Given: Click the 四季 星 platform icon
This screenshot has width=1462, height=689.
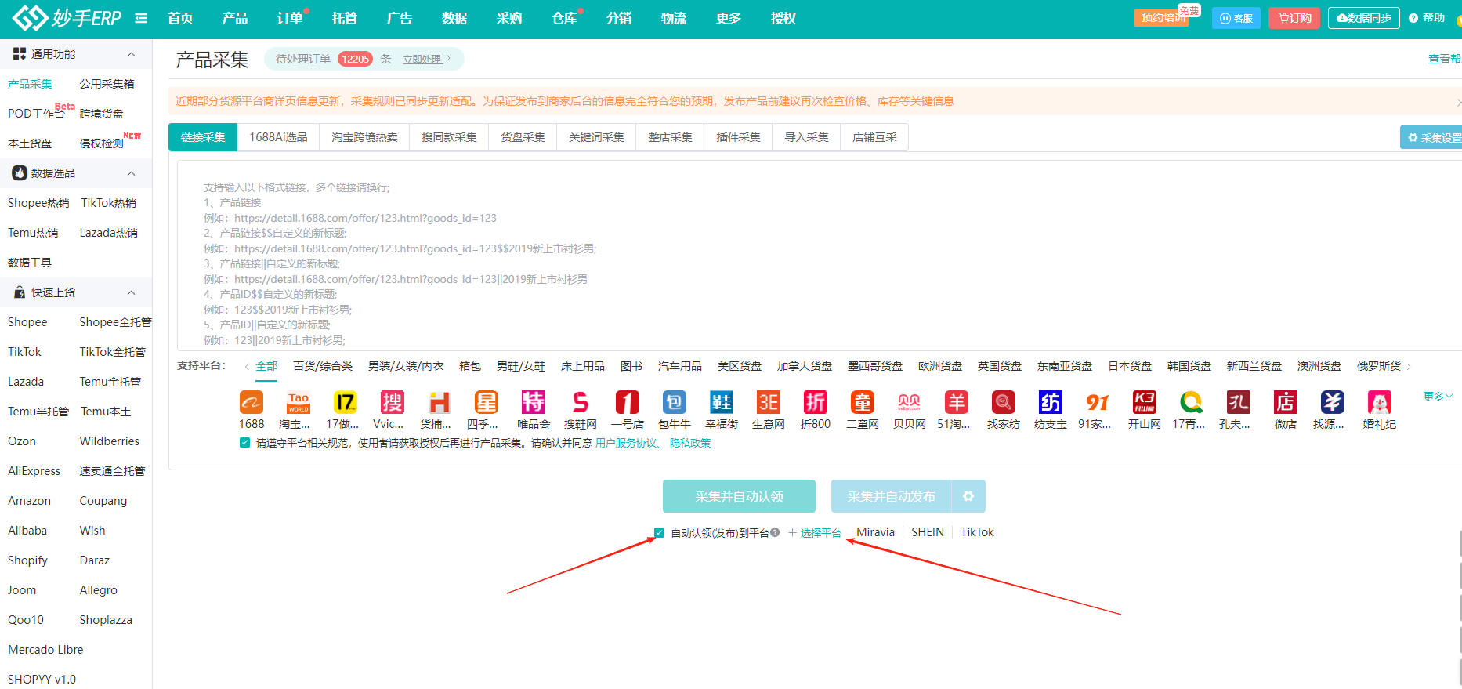Looking at the screenshot, I should [487, 402].
